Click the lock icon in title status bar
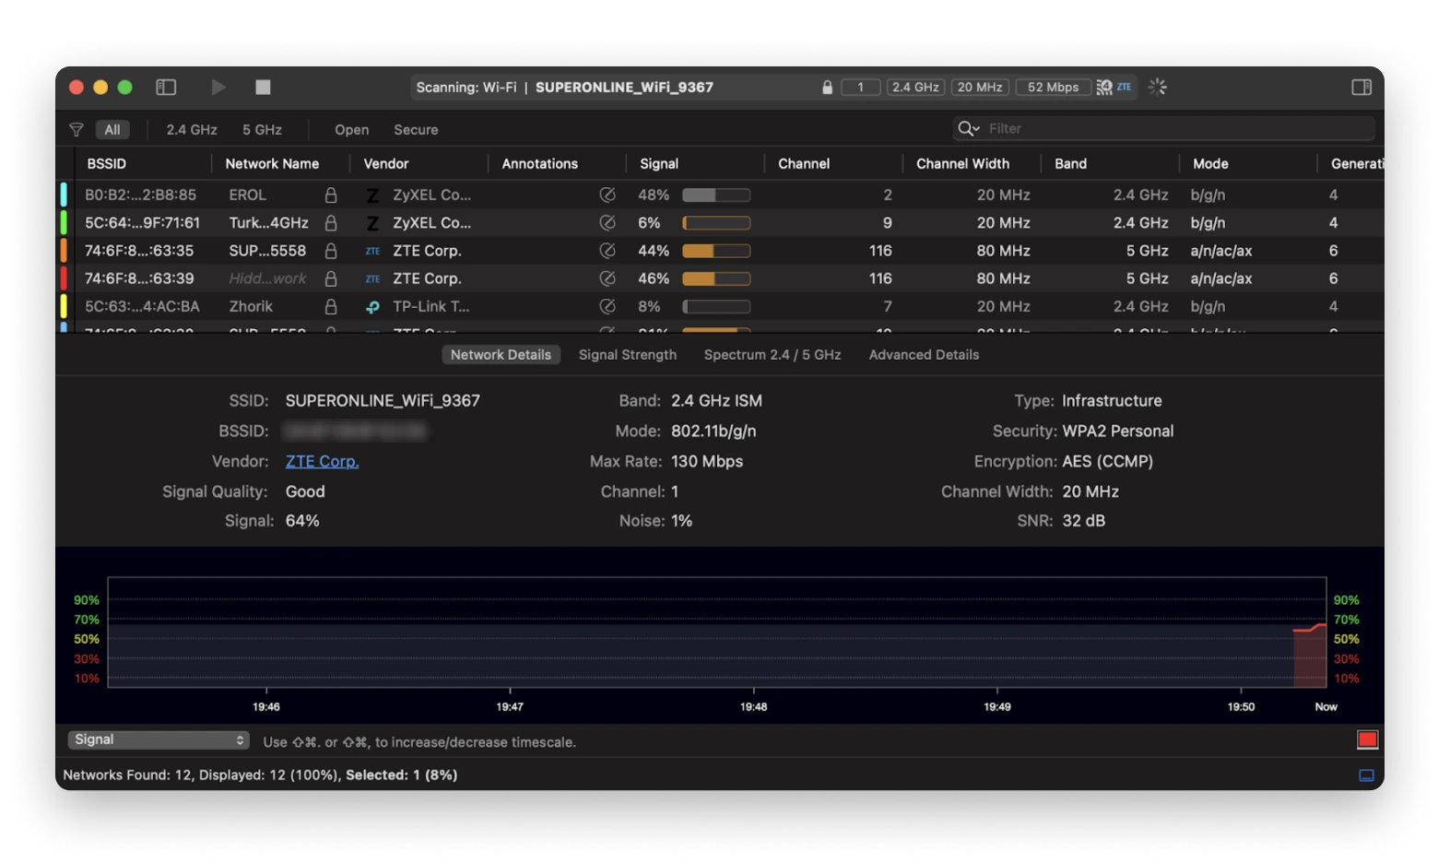 tap(827, 87)
